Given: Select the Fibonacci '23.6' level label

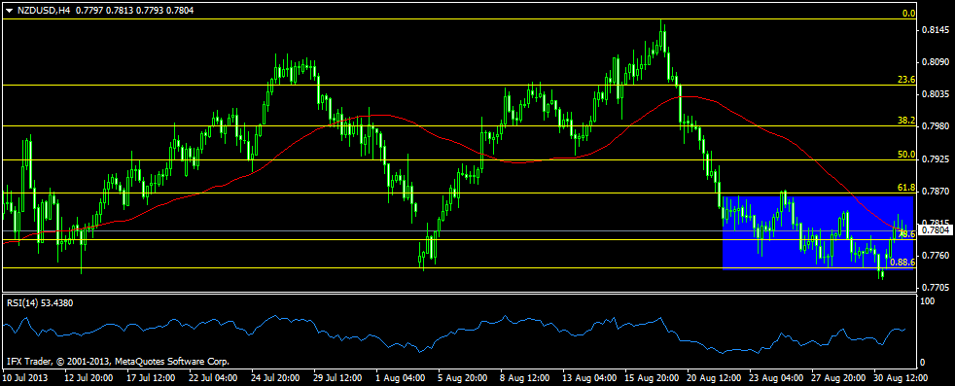Looking at the screenshot, I should click(907, 79).
